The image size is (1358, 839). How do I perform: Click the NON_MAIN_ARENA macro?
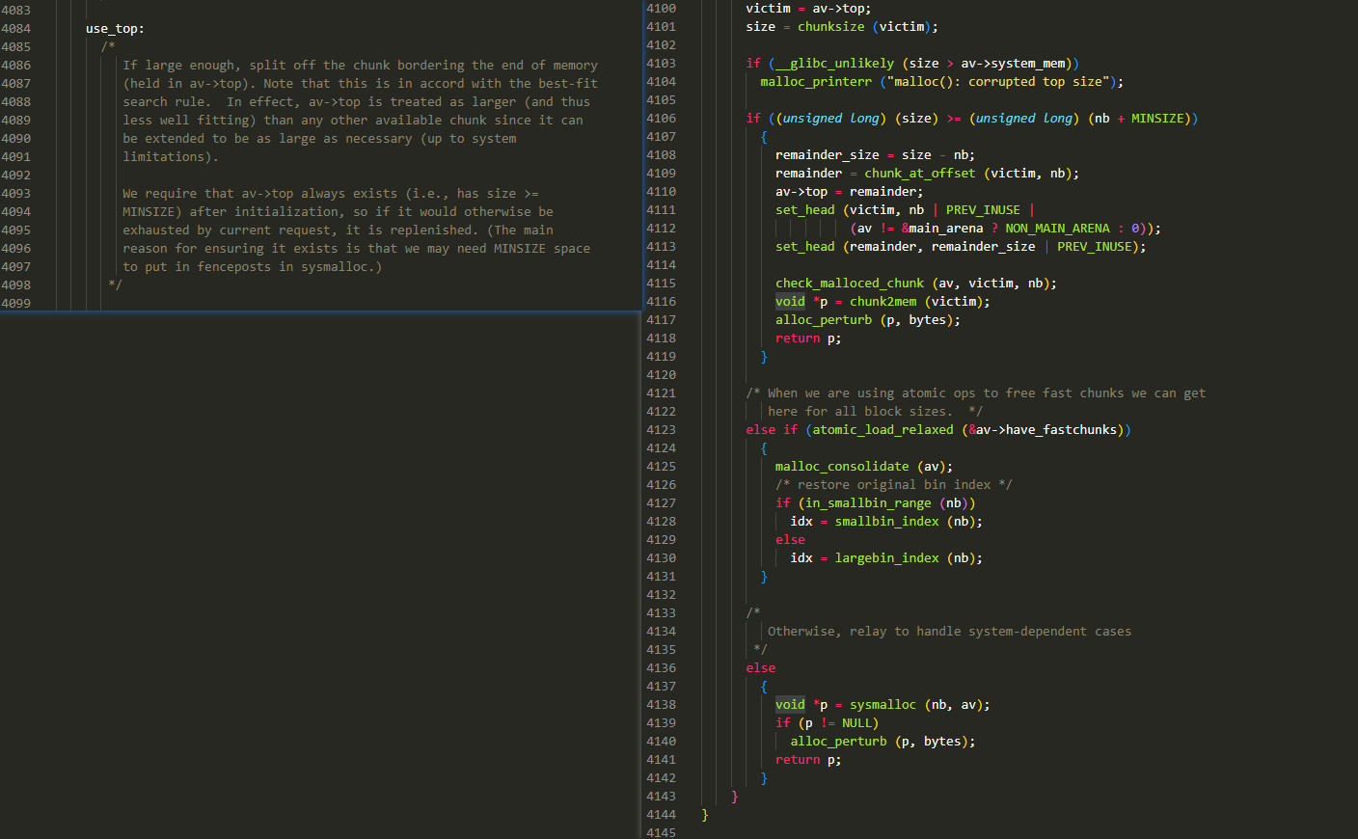pyautogui.click(x=1057, y=229)
